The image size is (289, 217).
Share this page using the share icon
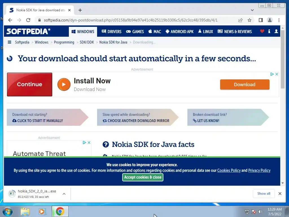240,20
